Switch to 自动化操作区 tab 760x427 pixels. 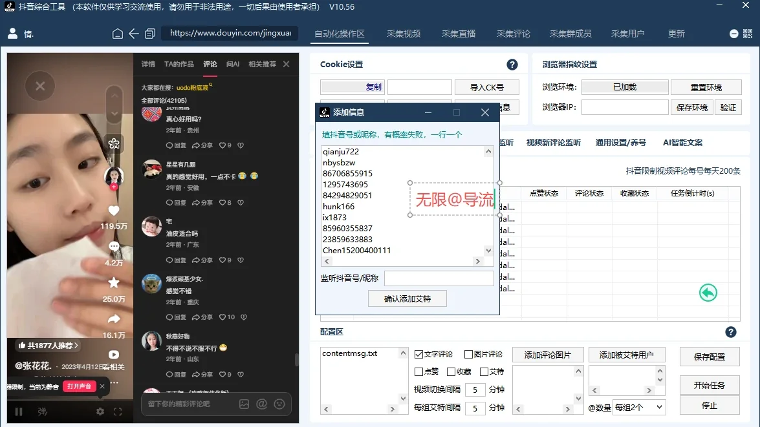[x=340, y=34]
